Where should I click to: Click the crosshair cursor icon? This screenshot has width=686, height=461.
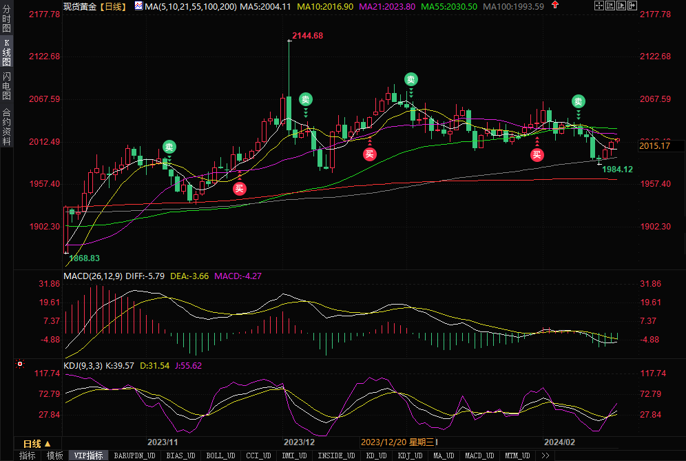click(x=599, y=6)
